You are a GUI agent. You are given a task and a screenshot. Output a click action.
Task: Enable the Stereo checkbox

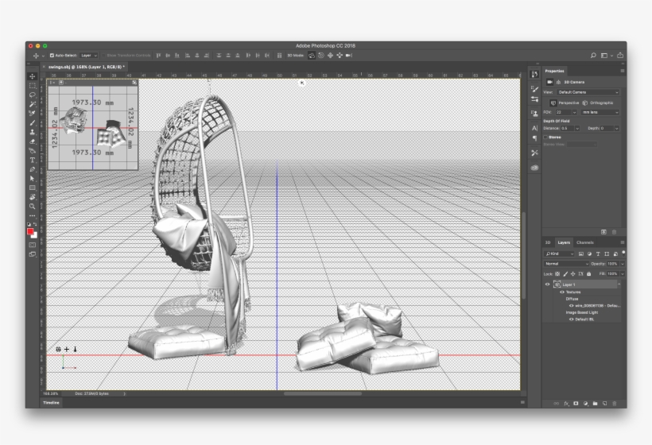(545, 137)
